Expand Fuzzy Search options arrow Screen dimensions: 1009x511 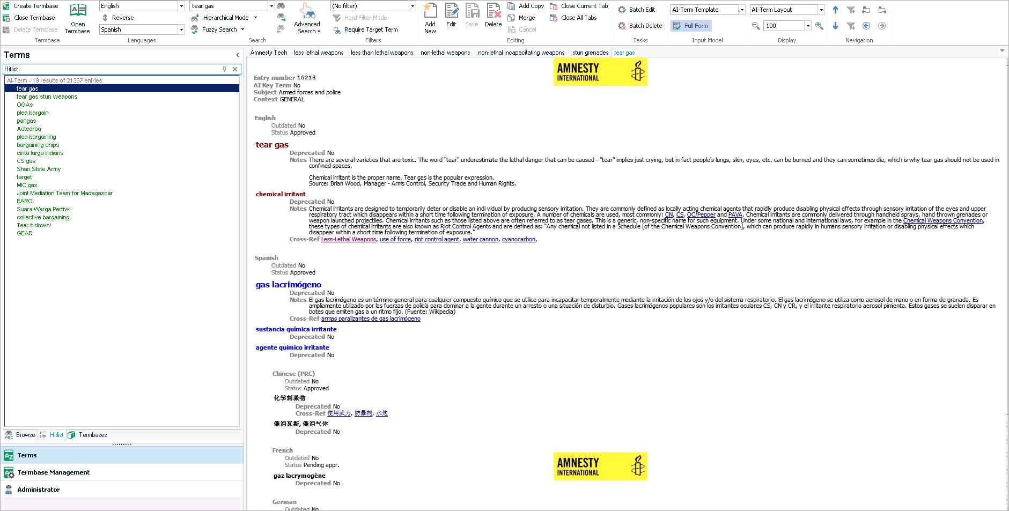pos(243,29)
